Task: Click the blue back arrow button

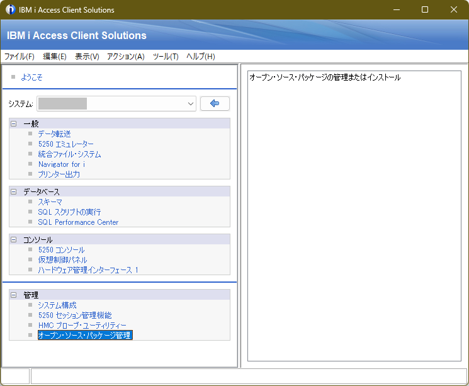Action: click(215, 104)
